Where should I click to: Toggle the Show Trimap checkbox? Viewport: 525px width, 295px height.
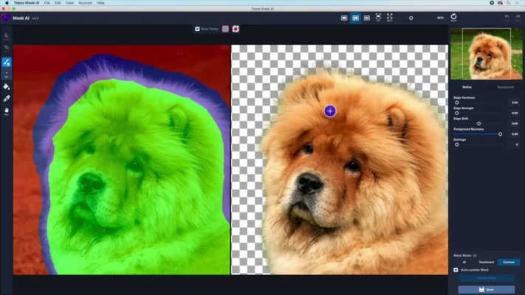pyautogui.click(x=197, y=29)
